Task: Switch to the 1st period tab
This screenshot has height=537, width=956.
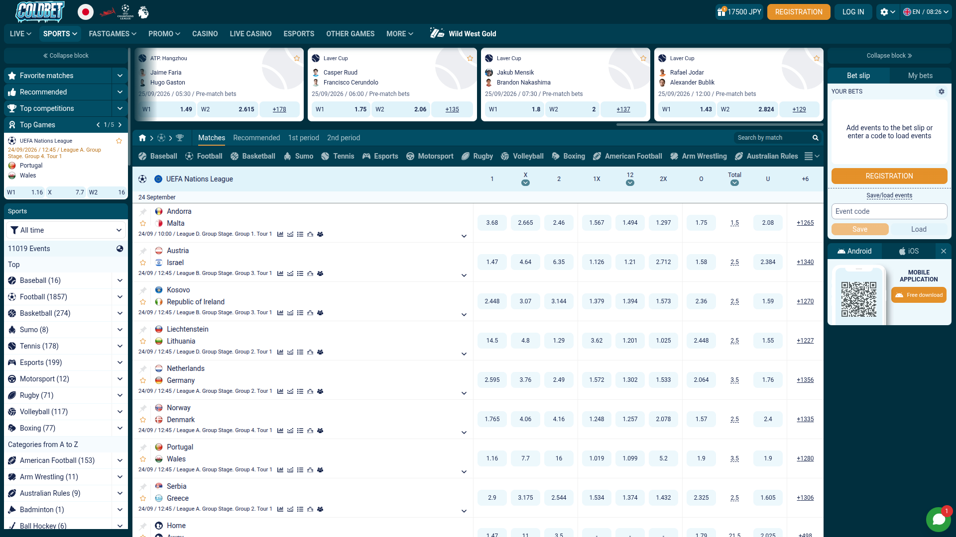Action: click(x=304, y=138)
